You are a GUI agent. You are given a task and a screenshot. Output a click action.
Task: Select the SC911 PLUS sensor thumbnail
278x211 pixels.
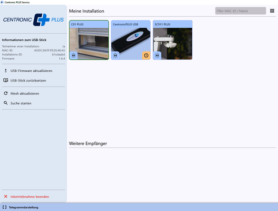coord(173,43)
